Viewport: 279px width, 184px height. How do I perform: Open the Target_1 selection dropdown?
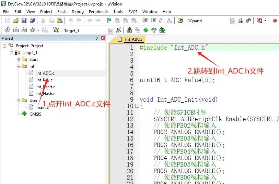[111, 30]
